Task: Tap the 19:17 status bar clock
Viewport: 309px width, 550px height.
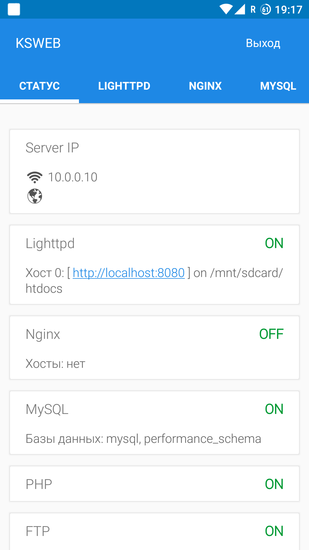Action: click(288, 10)
